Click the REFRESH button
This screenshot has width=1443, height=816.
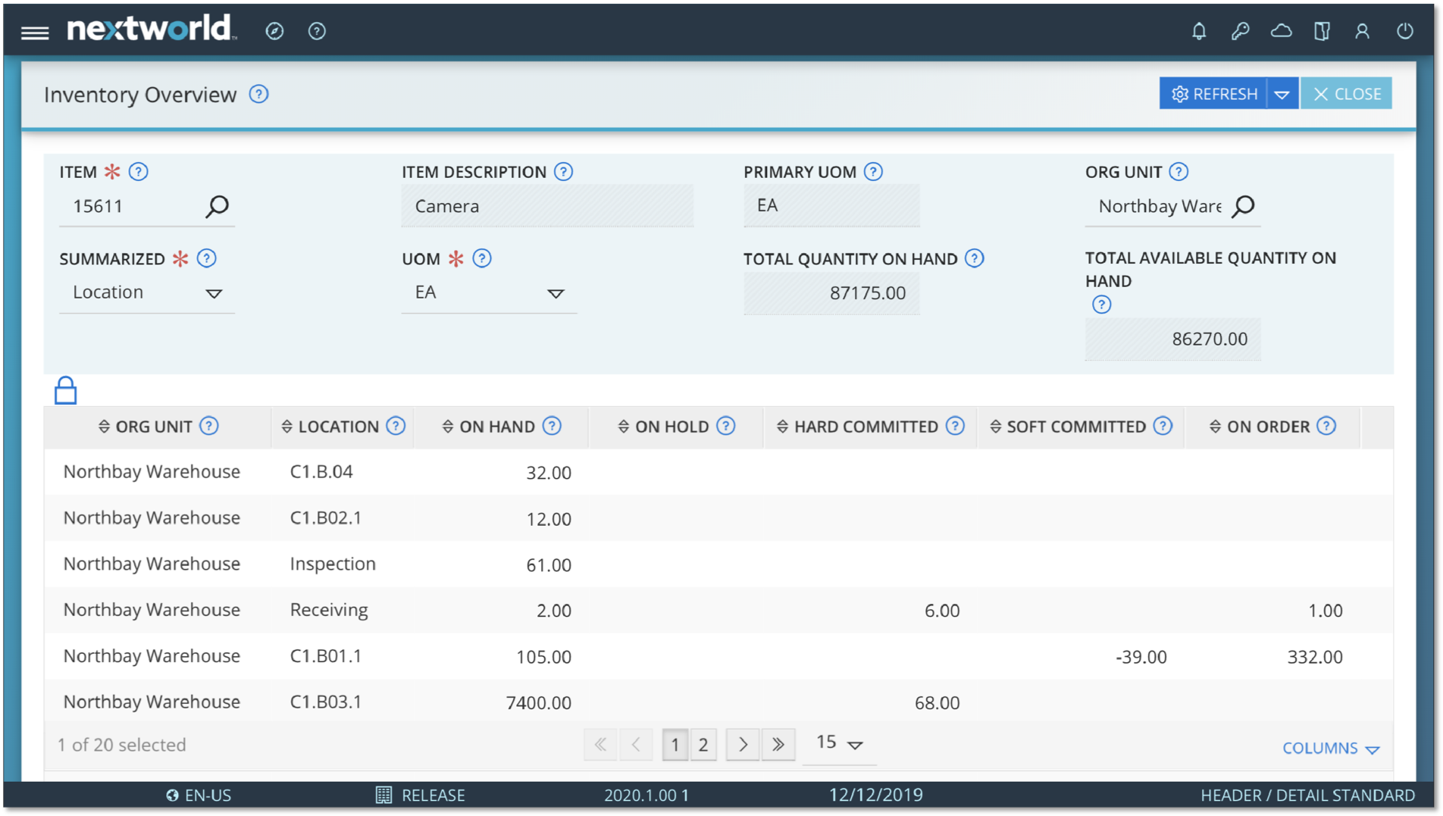point(1213,93)
